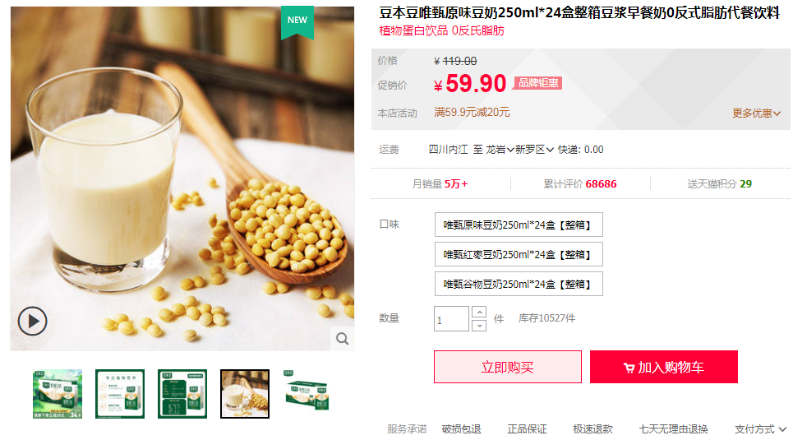Choose the 唯甄原味豆奶 flavor option
793x440 pixels.
click(519, 225)
